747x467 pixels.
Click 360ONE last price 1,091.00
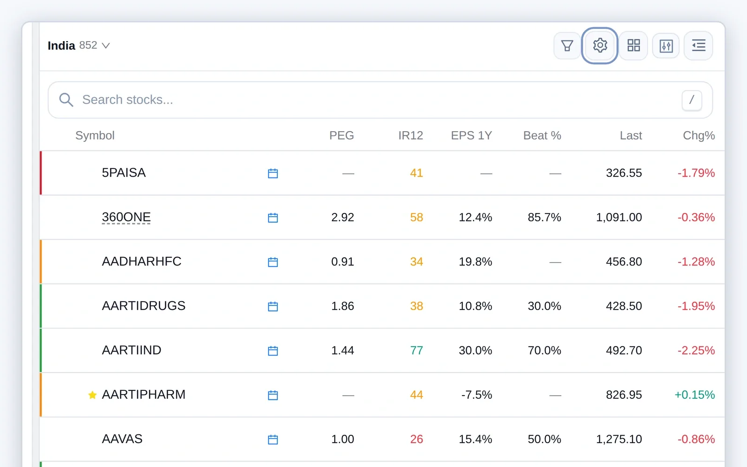(619, 218)
